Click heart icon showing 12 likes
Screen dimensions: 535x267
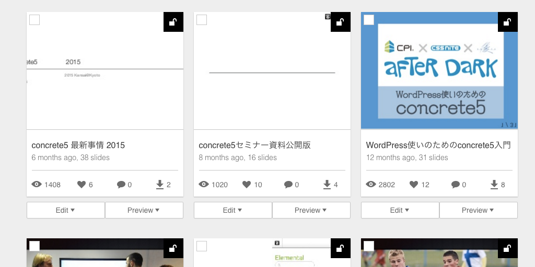click(x=414, y=185)
